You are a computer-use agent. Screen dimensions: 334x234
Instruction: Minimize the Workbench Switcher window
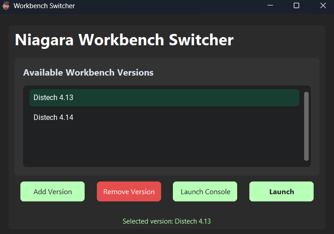[x=270, y=5]
